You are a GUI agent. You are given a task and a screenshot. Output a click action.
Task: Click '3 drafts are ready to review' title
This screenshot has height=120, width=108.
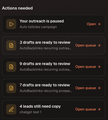point(45,43)
